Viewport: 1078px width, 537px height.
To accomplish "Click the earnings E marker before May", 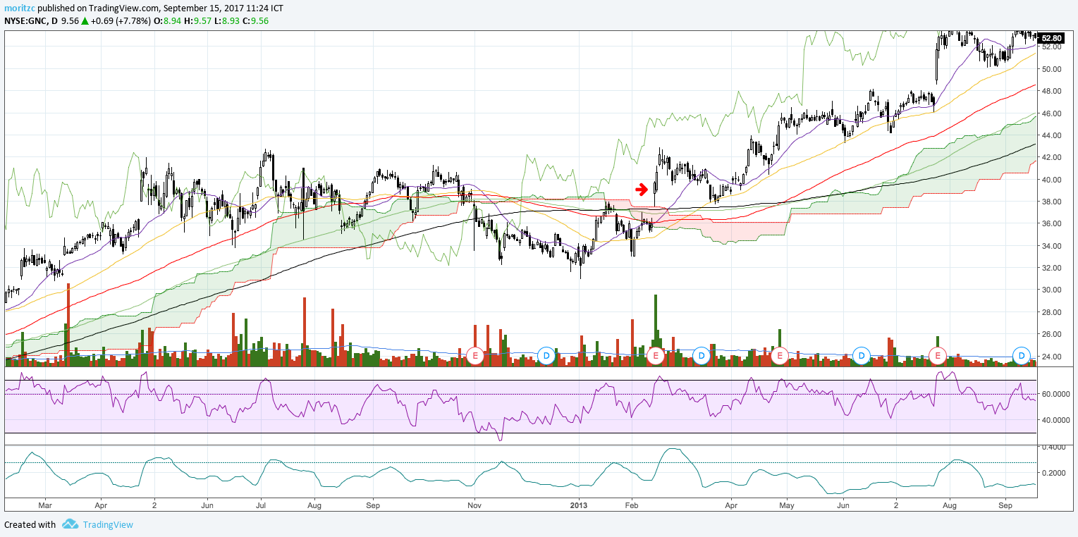I will coord(780,355).
